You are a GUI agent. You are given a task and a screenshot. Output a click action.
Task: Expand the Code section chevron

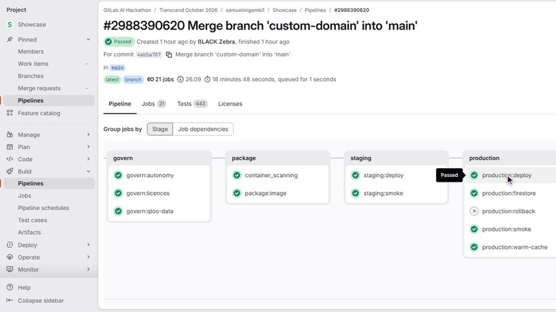coord(88,159)
